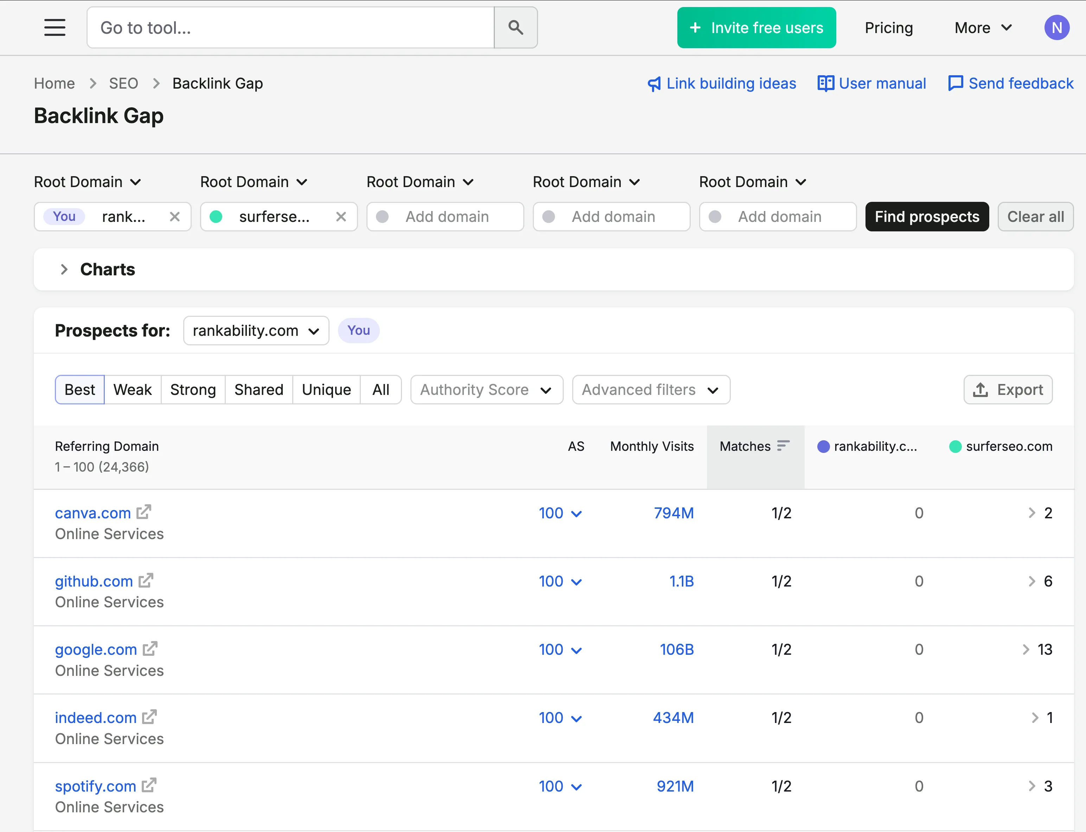Expand AS 100 details for google.com
Image resolution: width=1086 pixels, height=832 pixels.
[560, 650]
